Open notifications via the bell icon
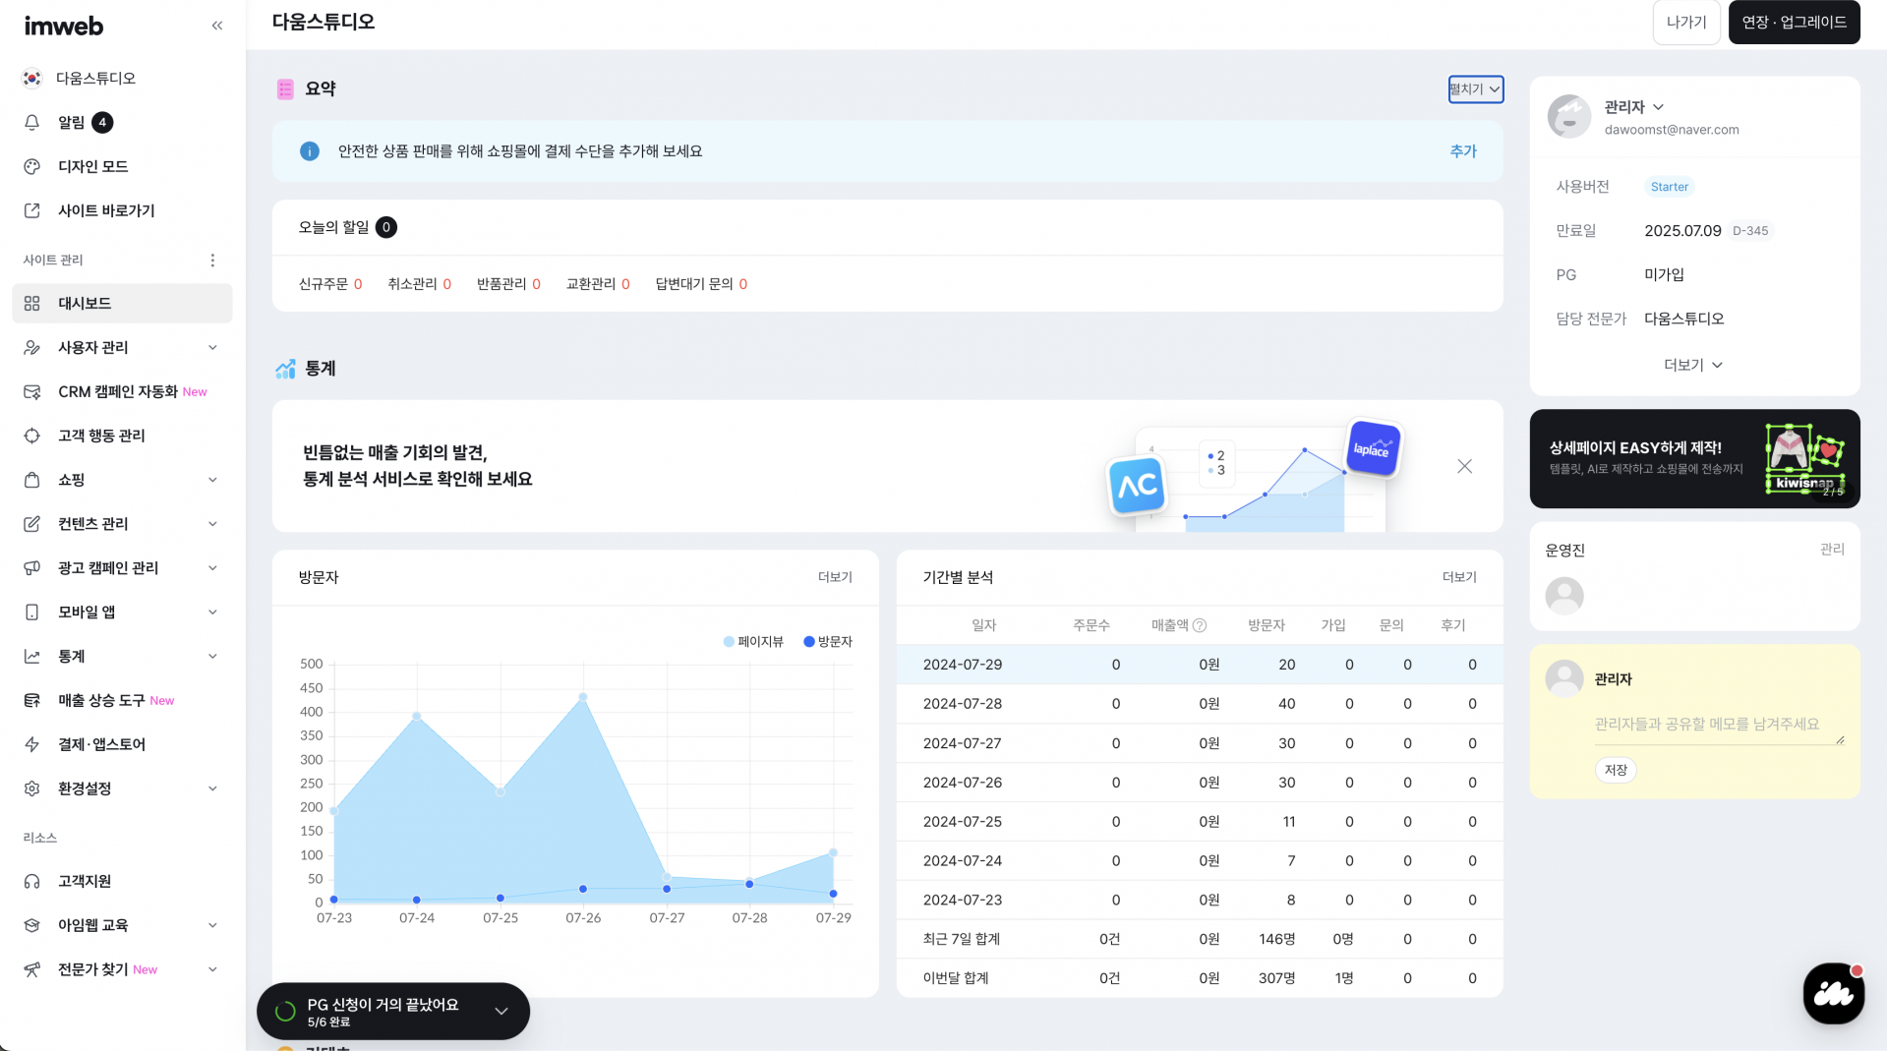The width and height of the screenshot is (1887, 1051). point(32,122)
